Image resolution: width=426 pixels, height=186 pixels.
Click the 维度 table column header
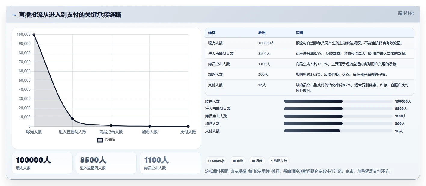coord(212,33)
